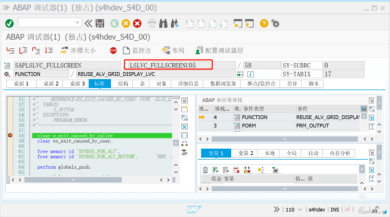Close the ABAP 和屏幕堆栈 panel
The width and height of the screenshot is (390, 217).
[x=372, y=100]
